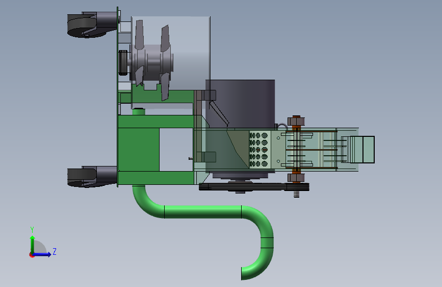Pick the solid green frame plate
Image resolution: width=442 pixels, height=287 pixels.
point(139,150)
